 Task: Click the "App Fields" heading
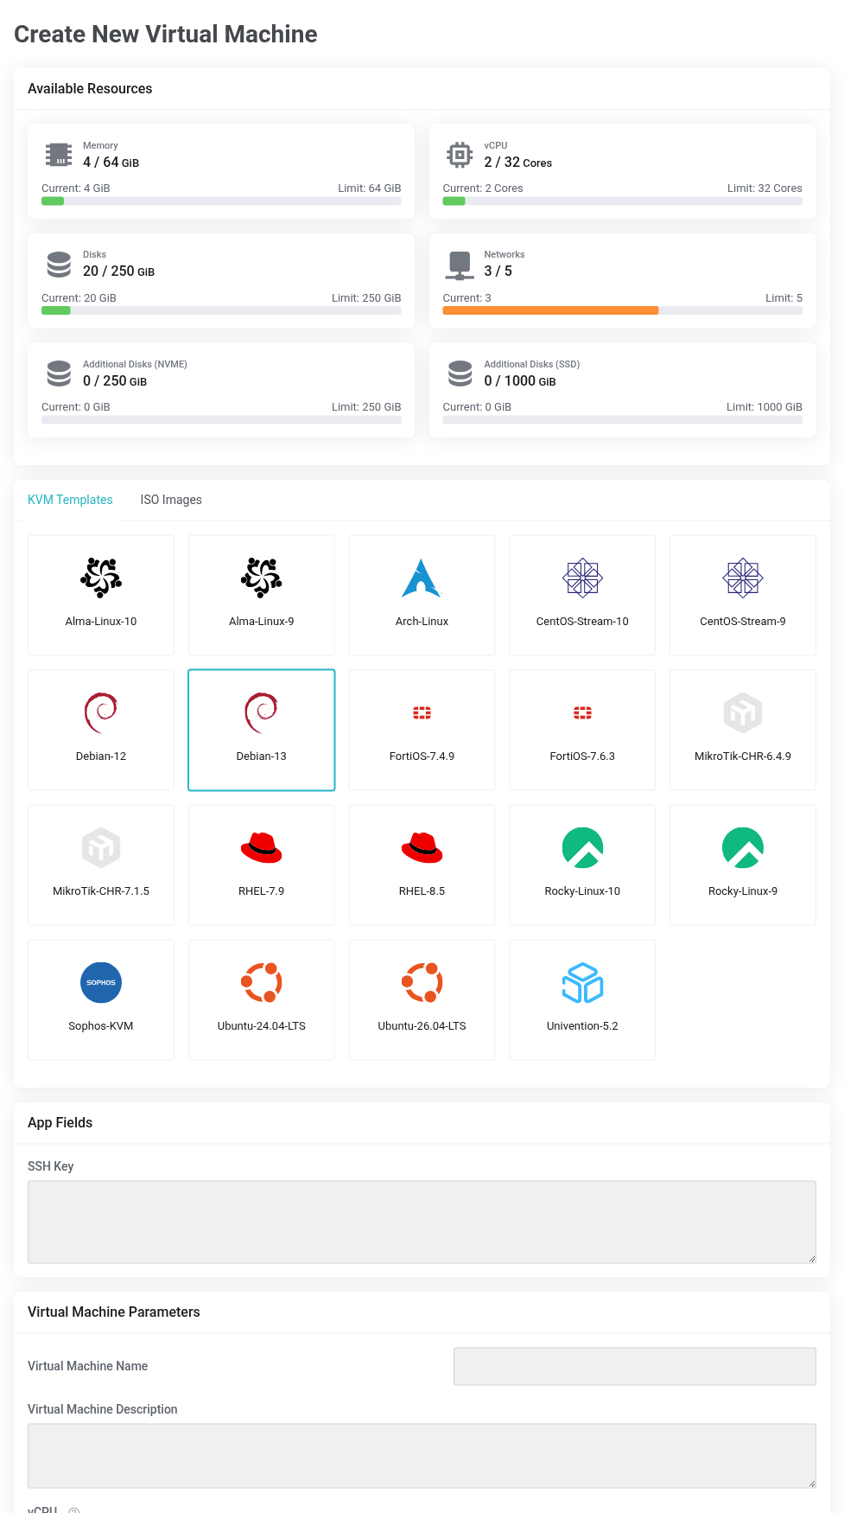pos(60,1122)
